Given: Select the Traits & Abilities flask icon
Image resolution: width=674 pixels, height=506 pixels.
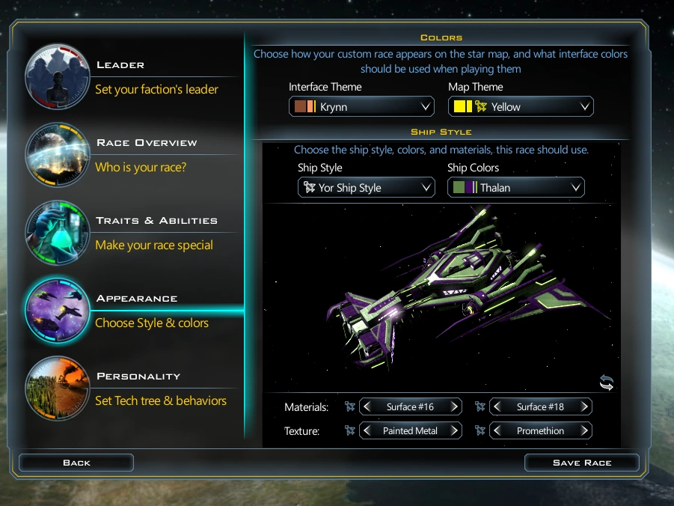Looking at the screenshot, I should pyautogui.click(x=57, y=233).
